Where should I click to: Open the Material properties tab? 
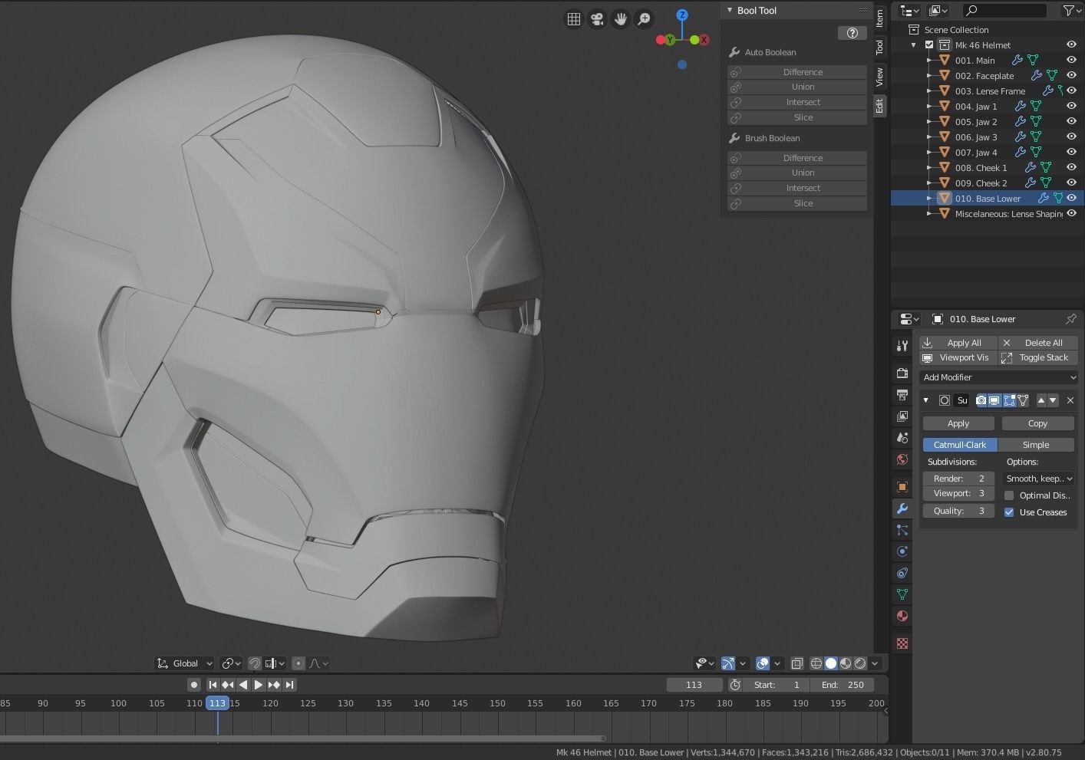[x=902, y=616]
